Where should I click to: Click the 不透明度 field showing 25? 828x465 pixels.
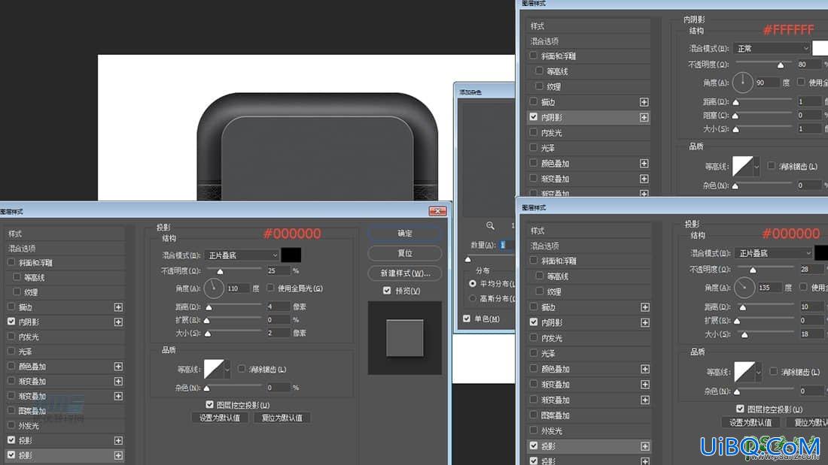279,270
